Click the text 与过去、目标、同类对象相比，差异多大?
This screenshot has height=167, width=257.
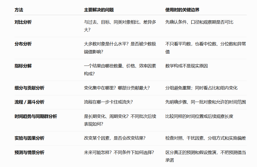120,26
